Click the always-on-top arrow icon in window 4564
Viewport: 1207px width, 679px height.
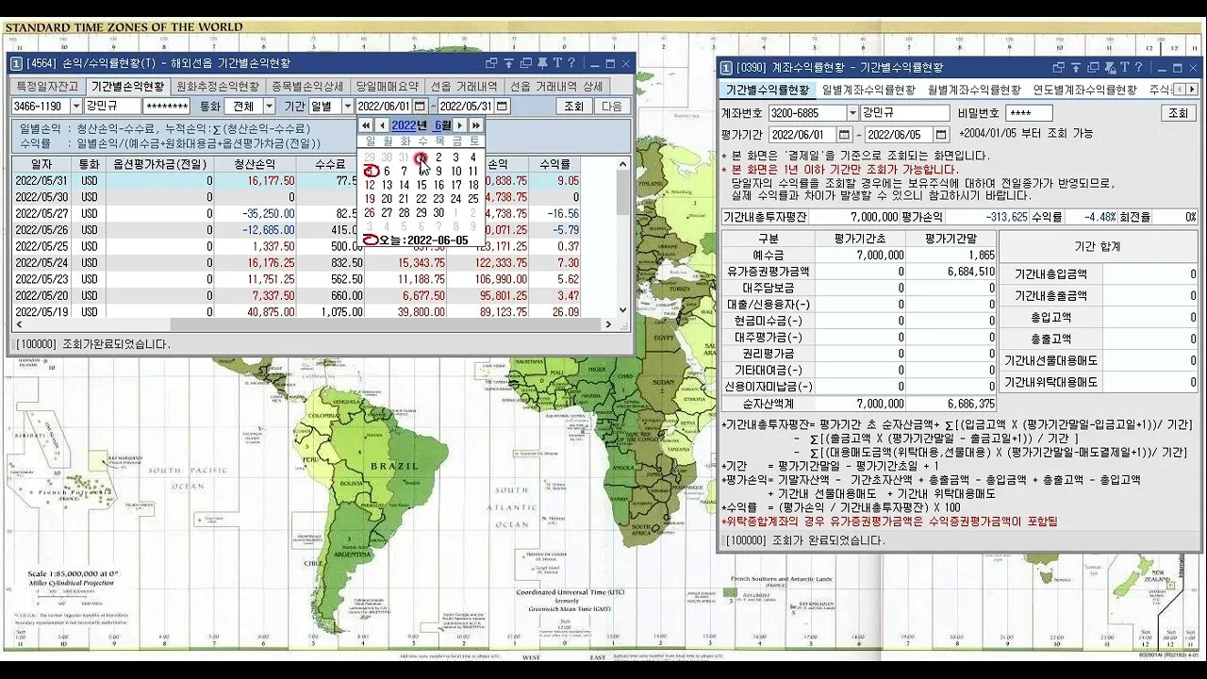[508, 63]
